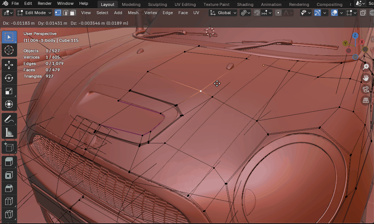Select the Loop Cut tool
This screenshot has width=374, height=224.
(9, 201)
